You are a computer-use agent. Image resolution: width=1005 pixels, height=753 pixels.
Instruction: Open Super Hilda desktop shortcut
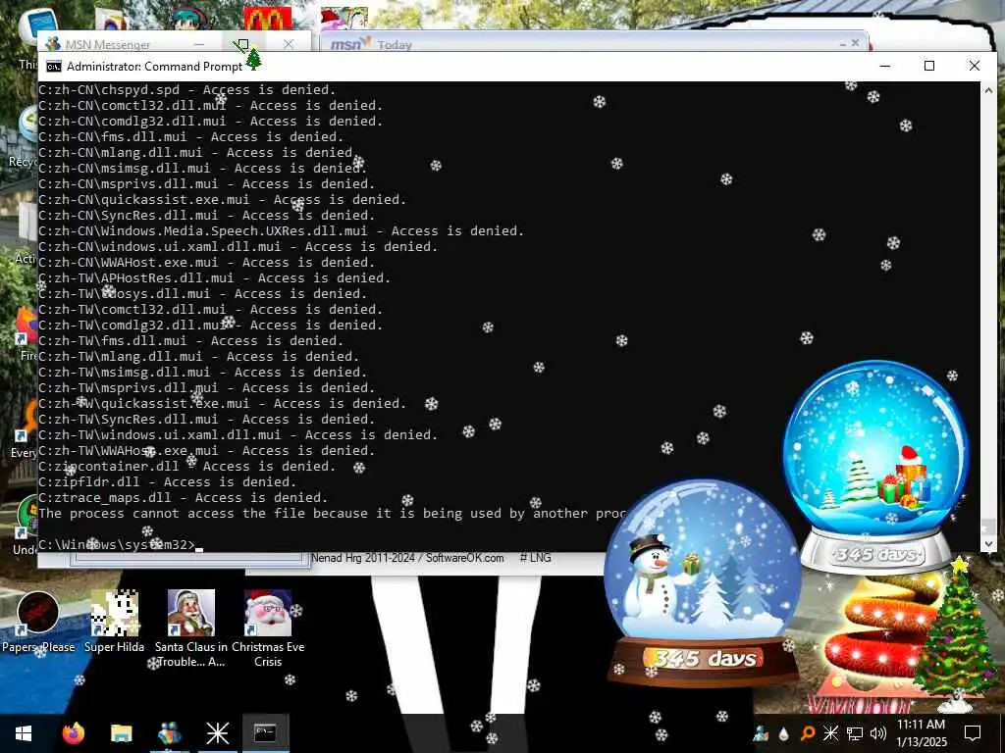(x=114, y=621)
